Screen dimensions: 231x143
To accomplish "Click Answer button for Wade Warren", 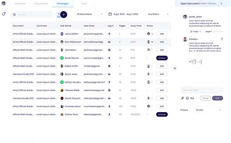I will pyautogui.click(x=162, y=58).
